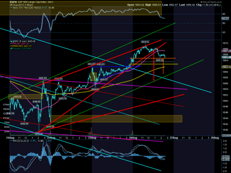Click the Low 1662.57 value
Viewport: 231px width, 173px height.
point(170,5)
